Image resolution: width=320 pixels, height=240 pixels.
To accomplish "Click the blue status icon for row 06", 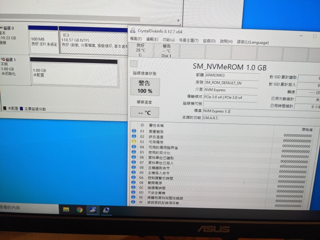I will click(x=134, y=157).
